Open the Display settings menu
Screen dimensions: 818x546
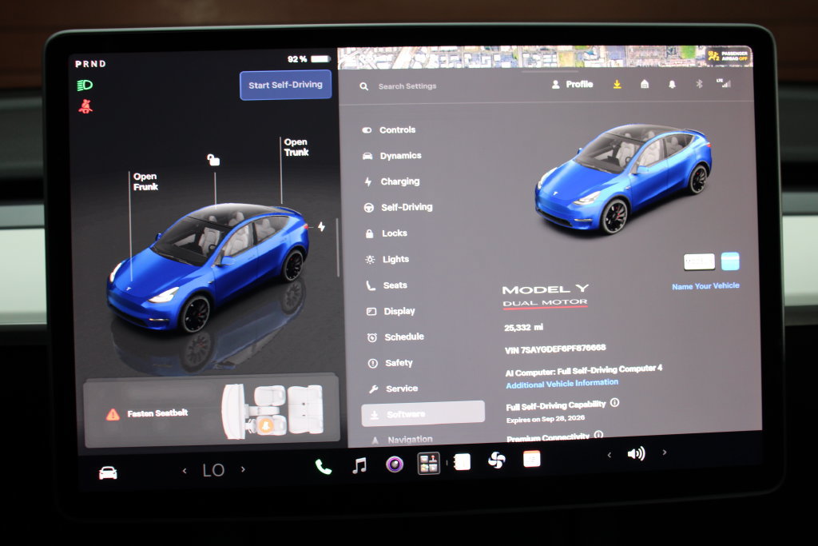[x=391, y=311]
